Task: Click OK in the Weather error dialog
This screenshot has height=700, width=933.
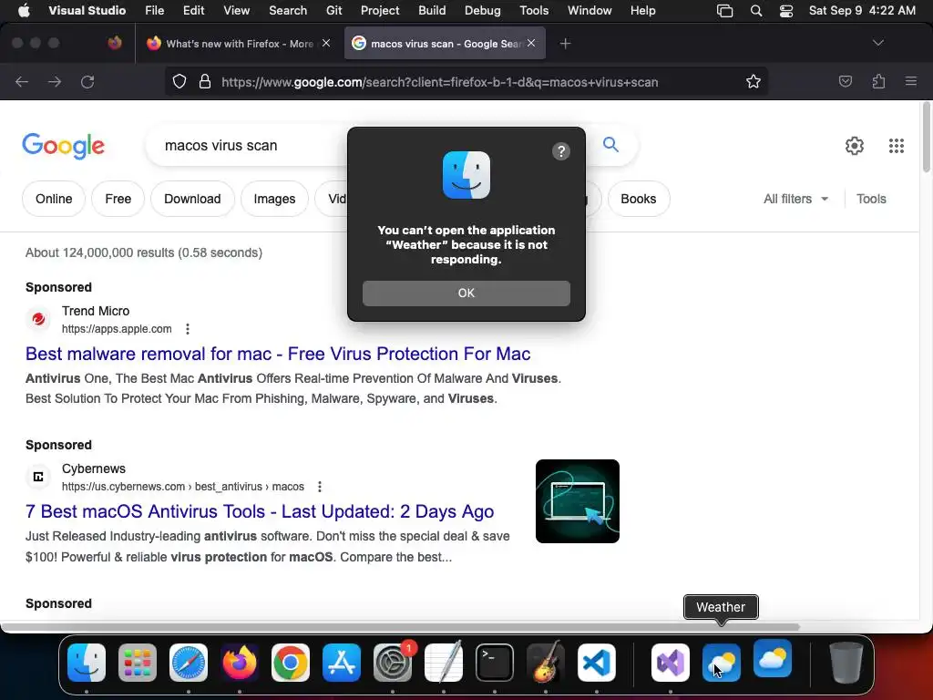Action: coord(466,293)
